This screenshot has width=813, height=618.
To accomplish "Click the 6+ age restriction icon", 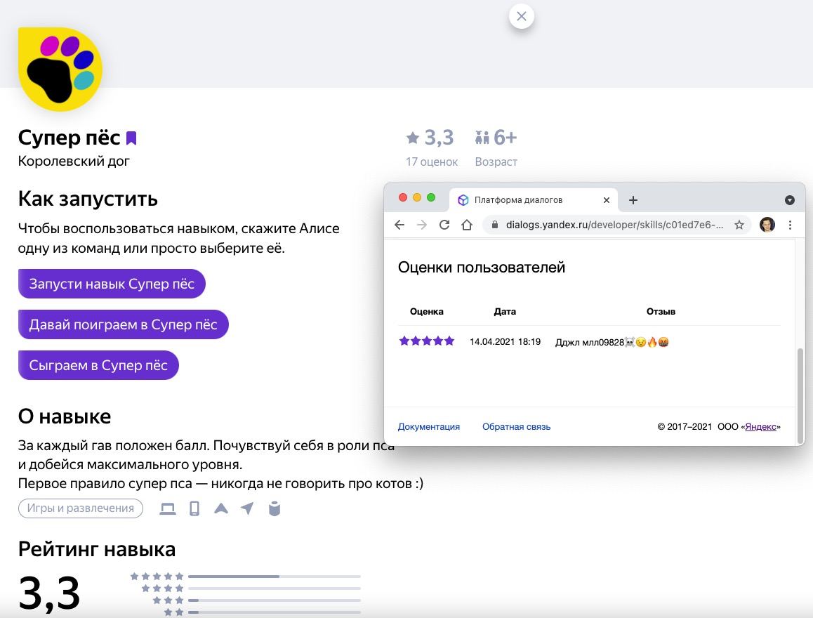I will 482,138.
